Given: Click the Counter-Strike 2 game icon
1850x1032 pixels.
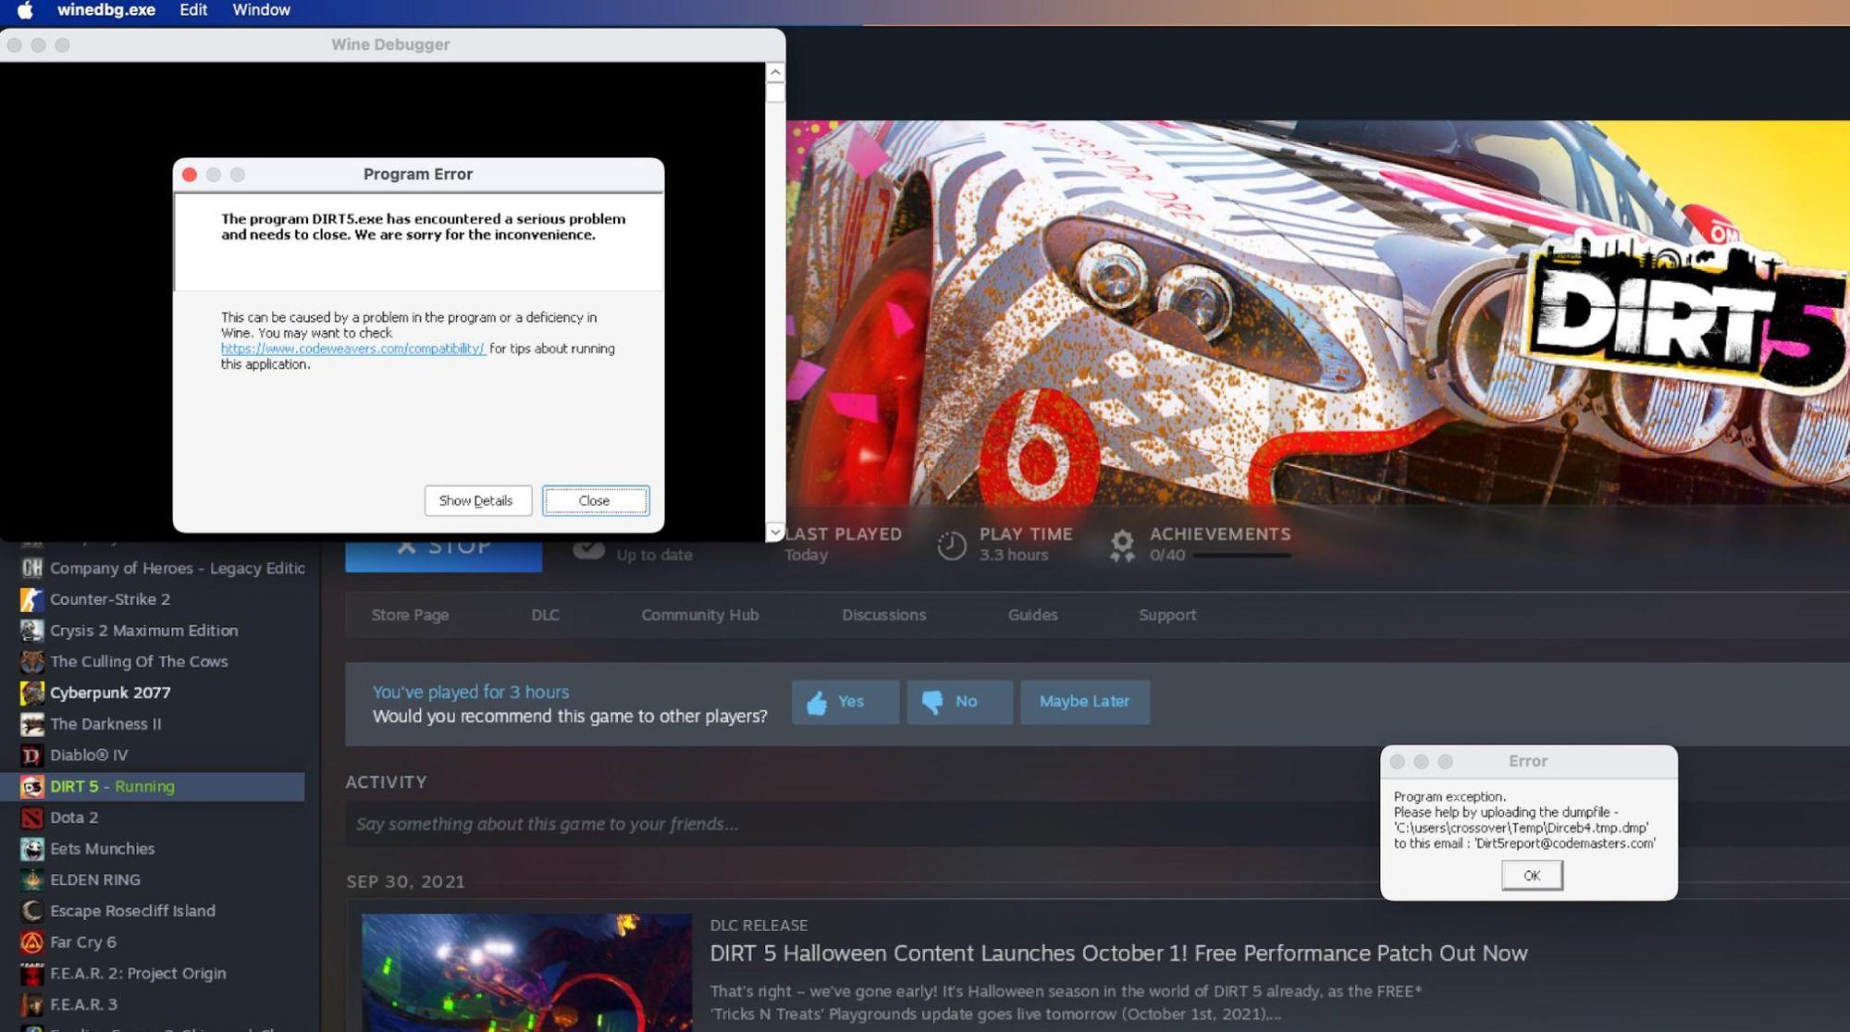Looking at the screenshot, I should [31, 599].
